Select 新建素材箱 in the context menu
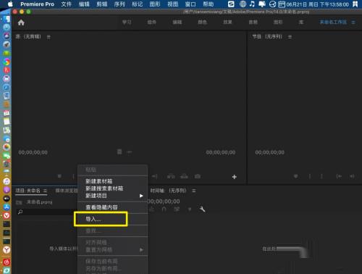This screenshot has width=362, height=274. (99, 181)
